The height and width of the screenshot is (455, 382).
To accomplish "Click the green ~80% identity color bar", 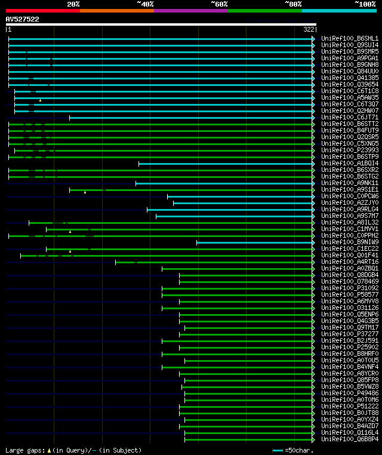I will pyautogui.click(x=265, y=11).
